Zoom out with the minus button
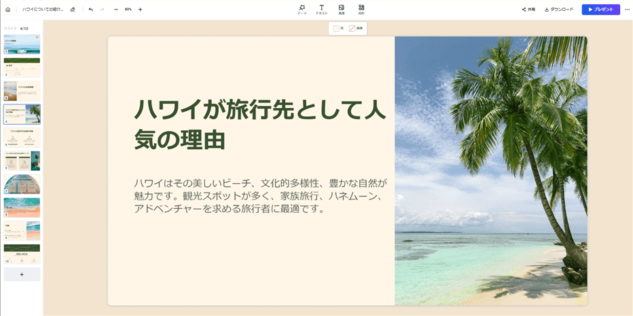633x316 pixels. coord(116,9)
